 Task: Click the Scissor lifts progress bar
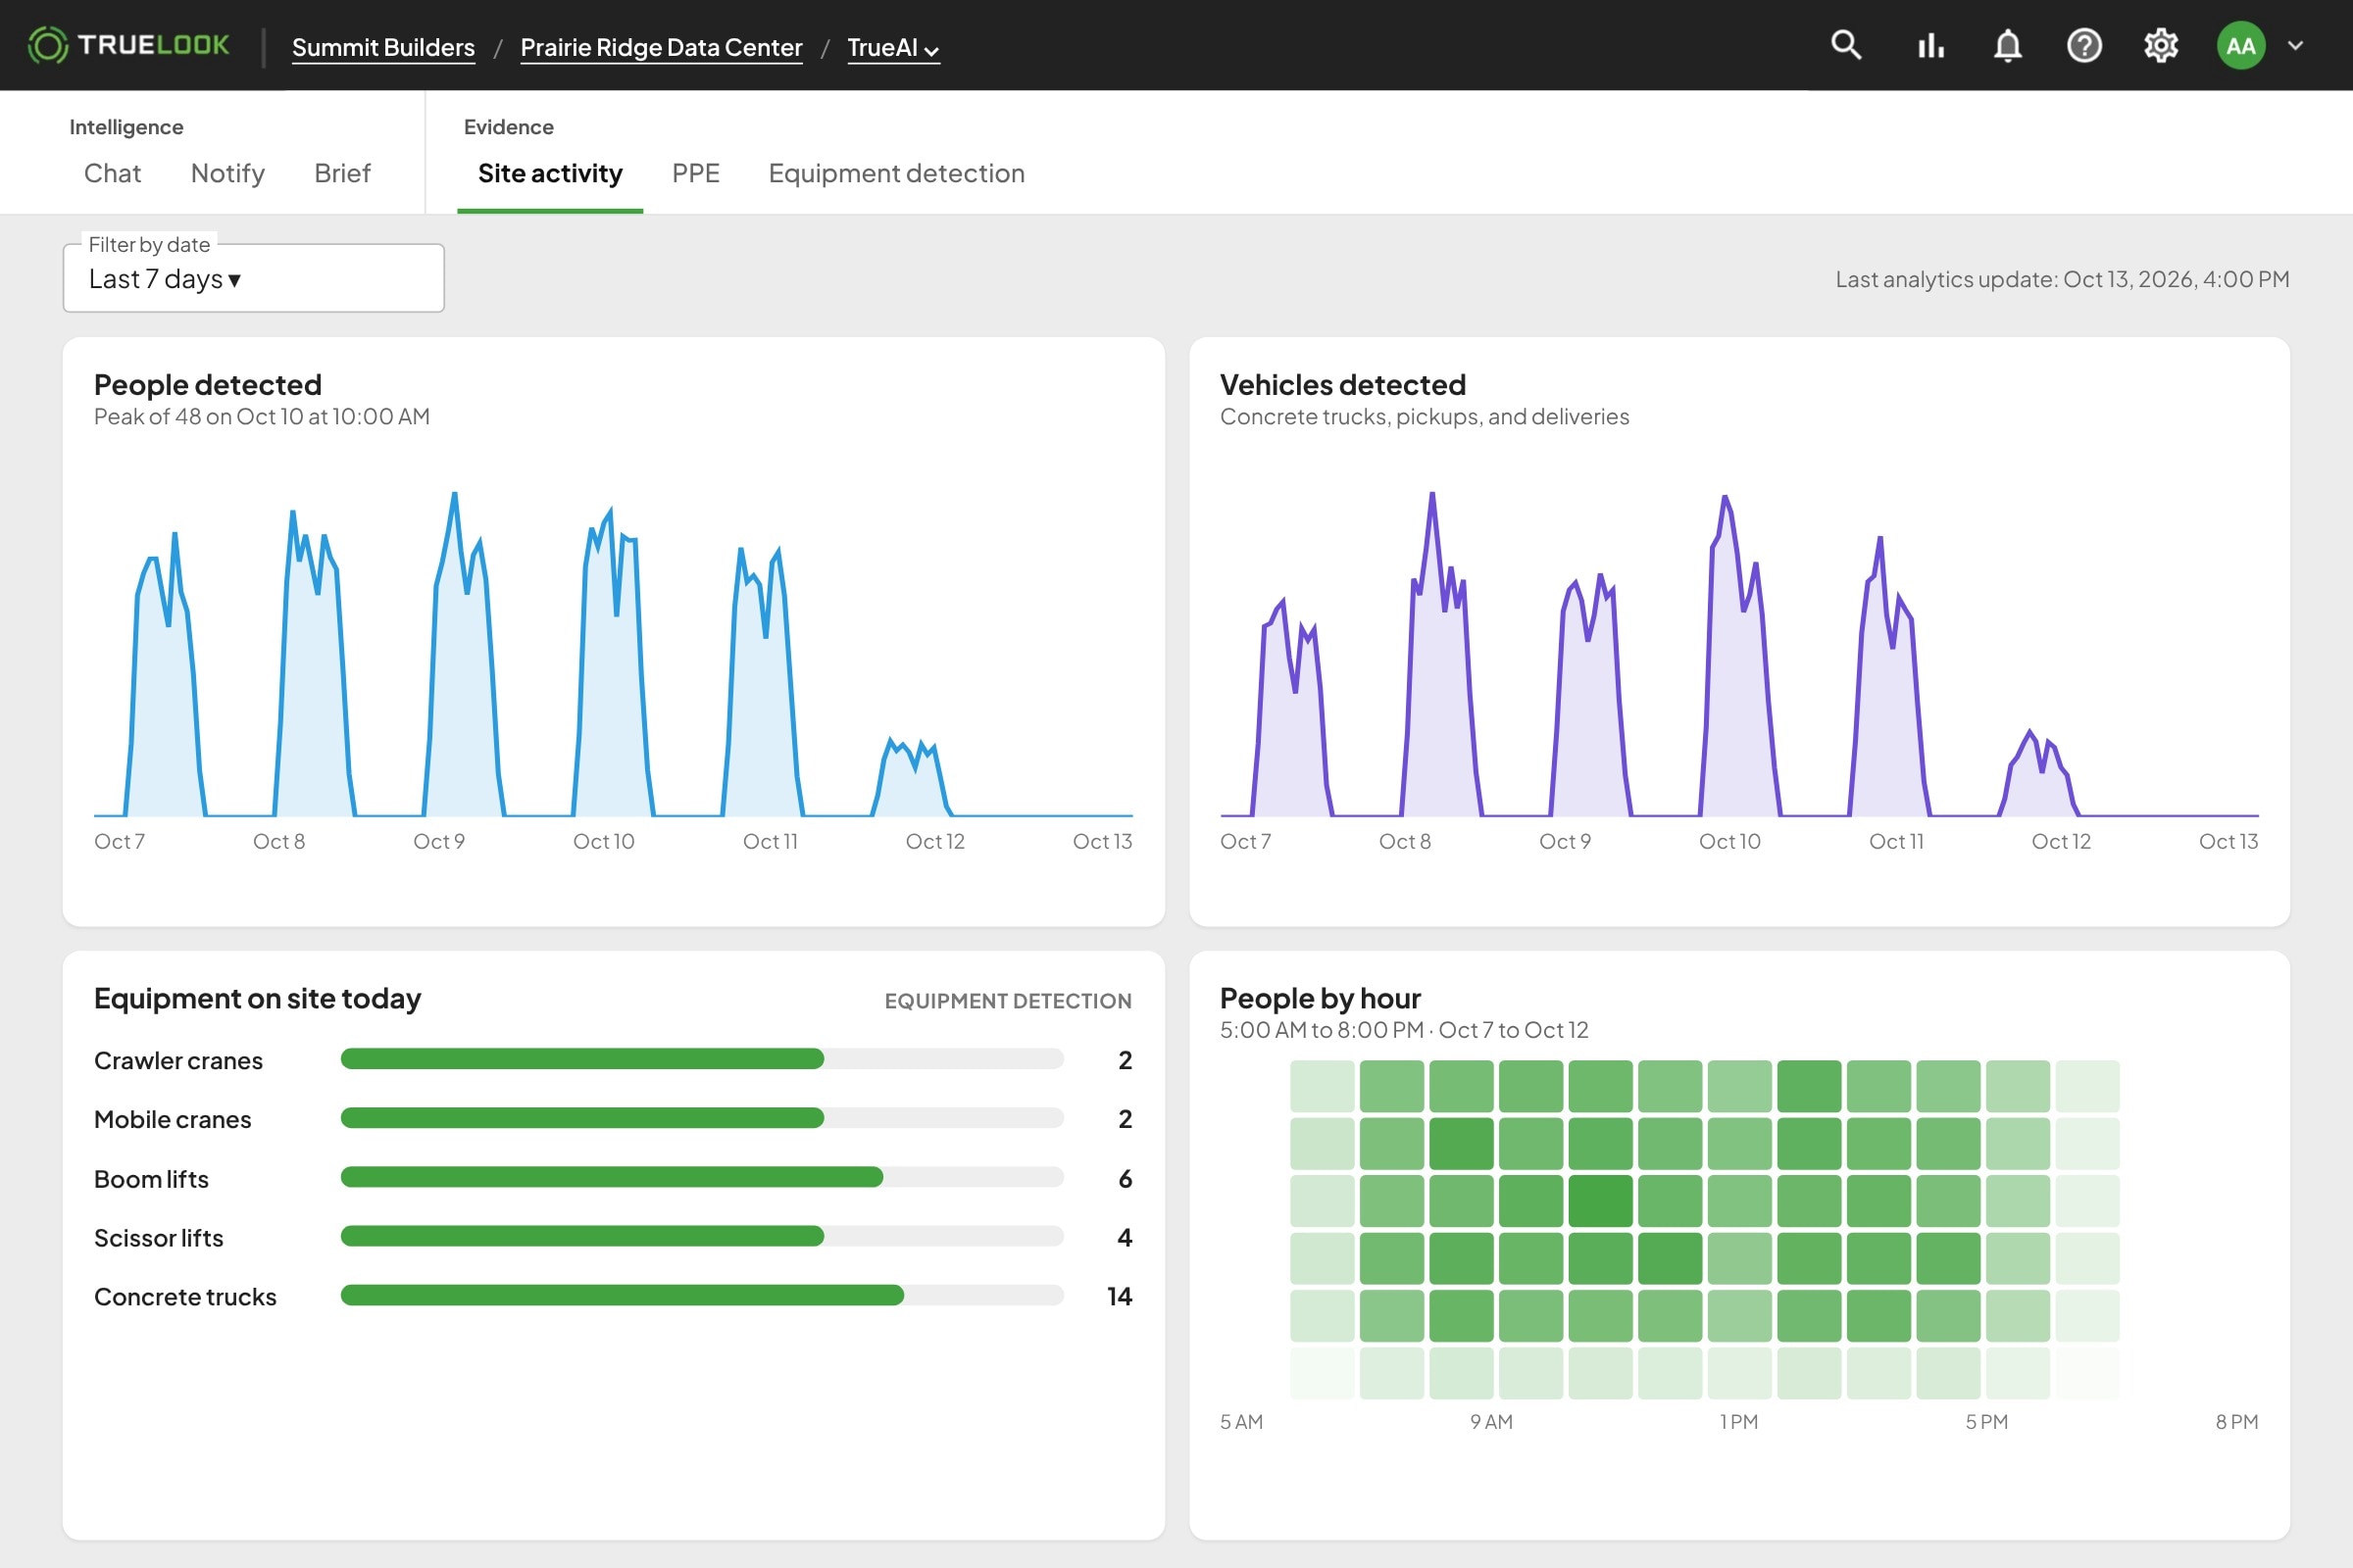pyautogui.click(x=701, y=1236)
